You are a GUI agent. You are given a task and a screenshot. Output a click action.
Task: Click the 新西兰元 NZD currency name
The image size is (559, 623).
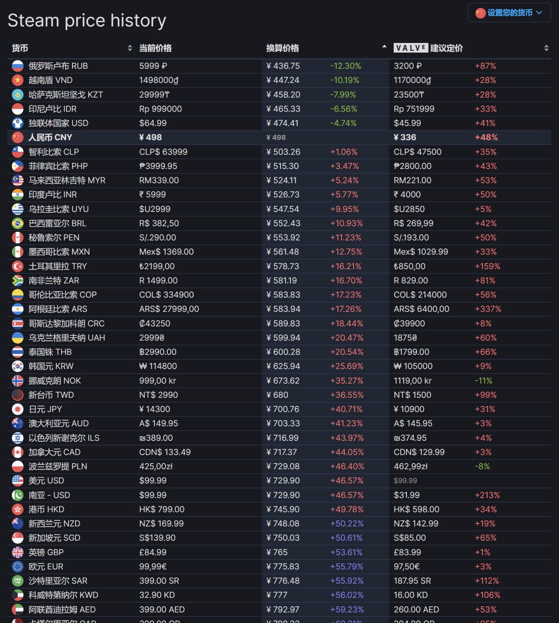coord(54,524)
